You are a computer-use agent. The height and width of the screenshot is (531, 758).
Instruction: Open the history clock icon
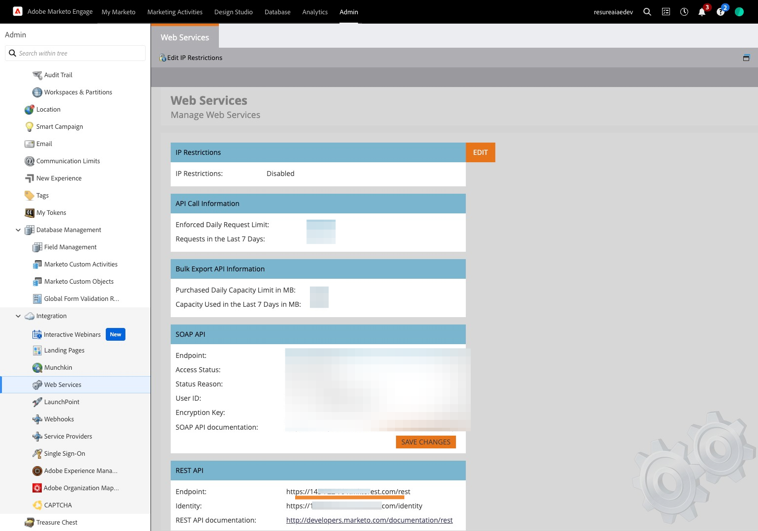pyautogui.click(x=684, y=12)
